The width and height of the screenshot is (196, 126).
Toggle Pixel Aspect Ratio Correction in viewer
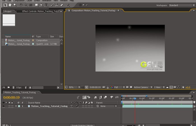[x=167, y=87]
